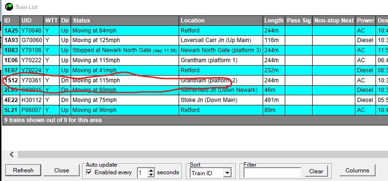Open the Columns settings button
388x181 pixels.
357,170
